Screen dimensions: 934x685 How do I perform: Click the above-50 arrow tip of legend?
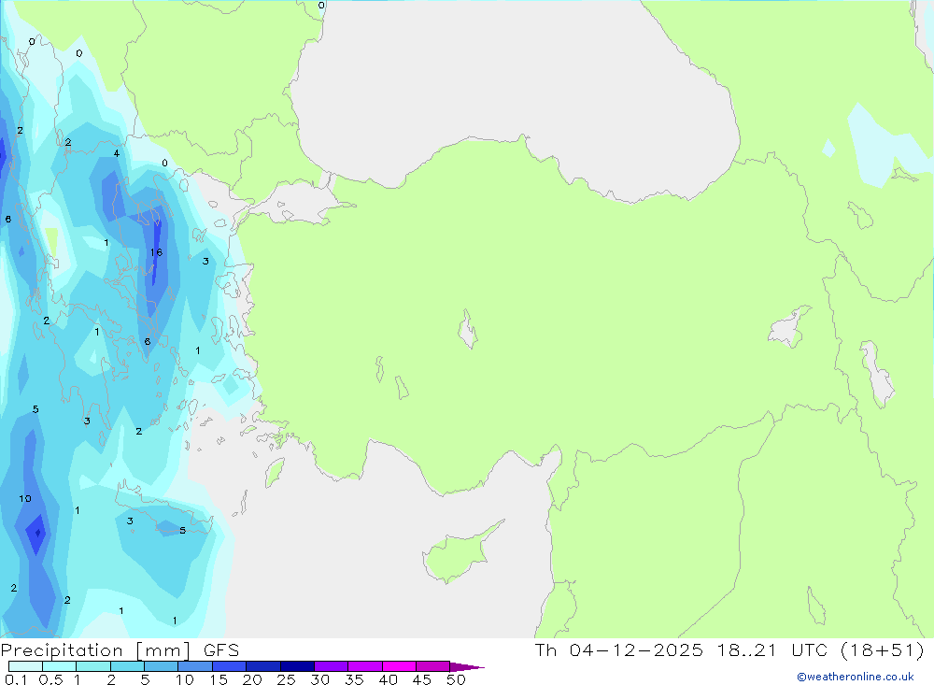pos(467,666)
